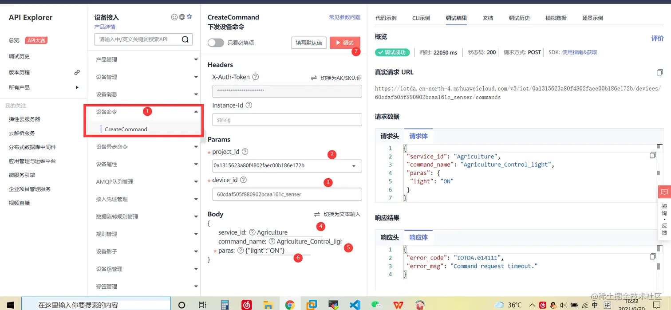Open project_id dropdown
Viewport: 671px width, 310px height.
pyautogui.click(x=354, y=166)
